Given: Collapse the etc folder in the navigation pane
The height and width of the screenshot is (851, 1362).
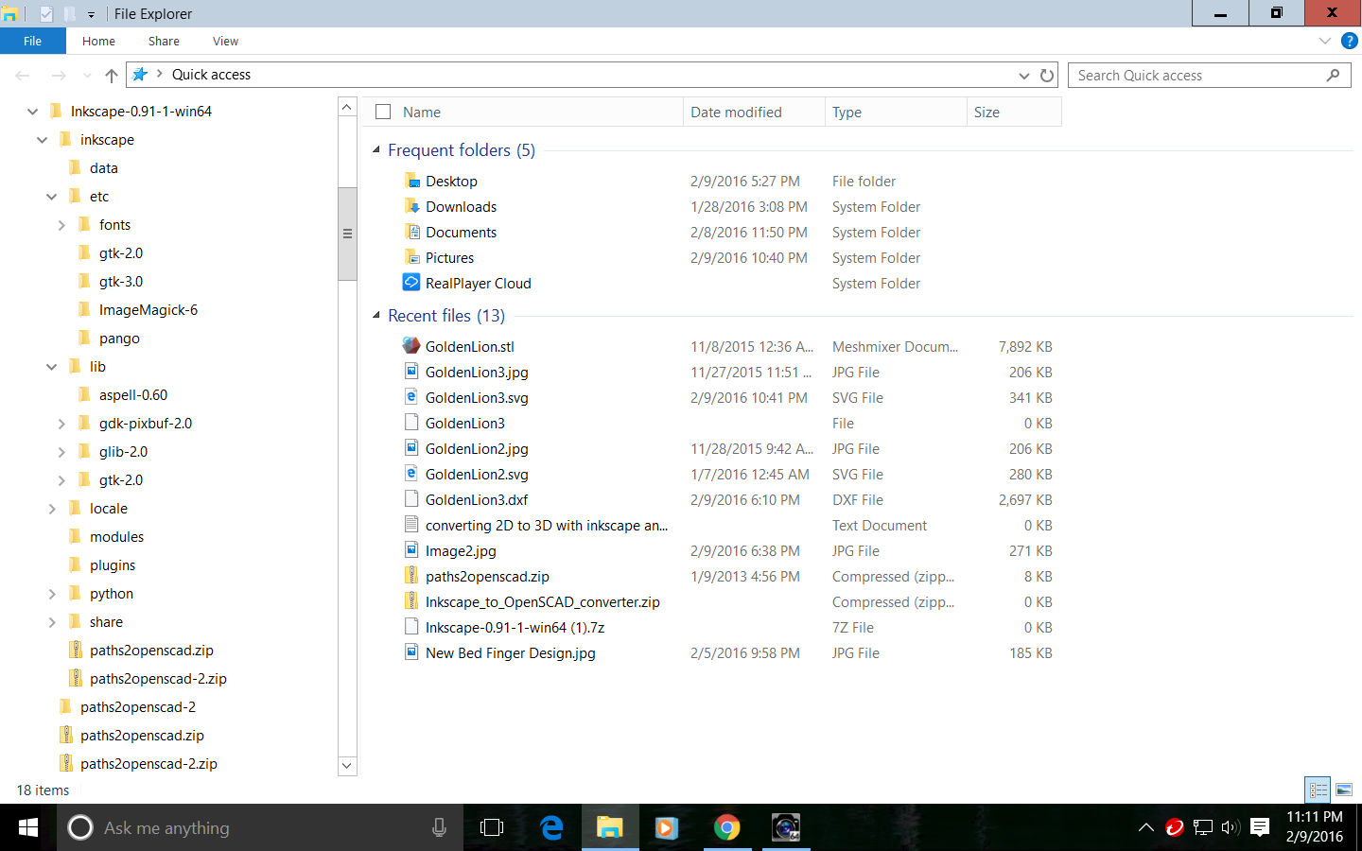Looking at the screenshot, I should pos(51,196).
